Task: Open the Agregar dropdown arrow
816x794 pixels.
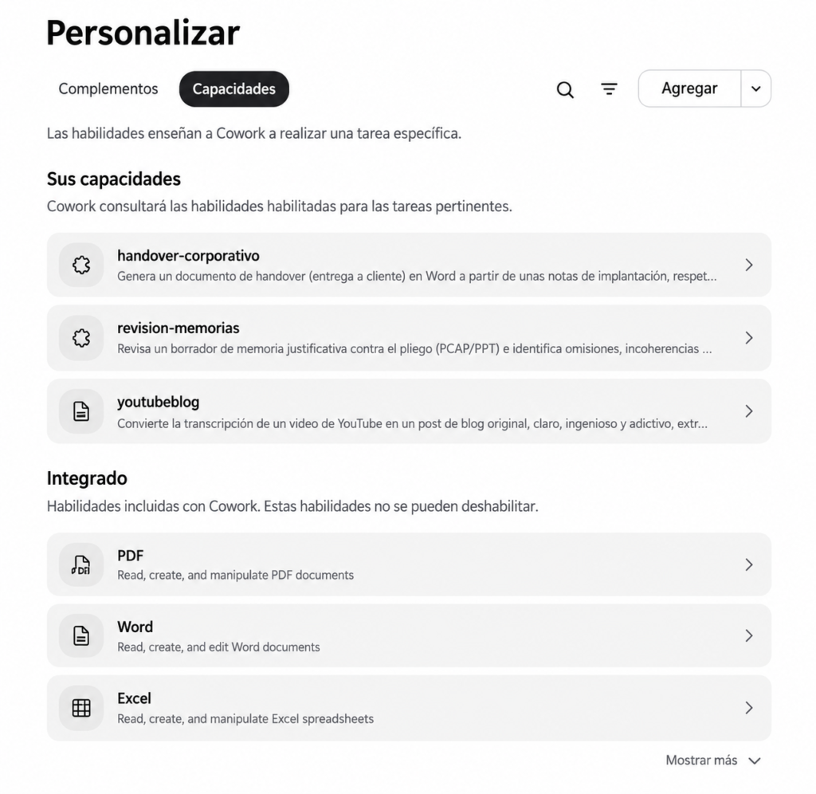Action: [x=756, y=88]
